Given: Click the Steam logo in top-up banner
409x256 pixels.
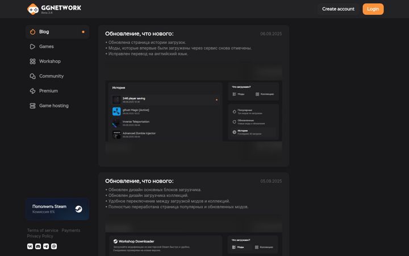Looking at the screenshot, I should click(x=78, y=209).
